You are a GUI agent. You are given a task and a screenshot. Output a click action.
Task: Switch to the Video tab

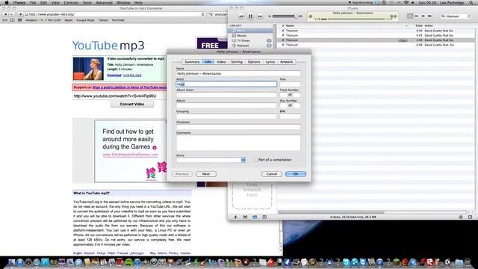click(221, 62)
